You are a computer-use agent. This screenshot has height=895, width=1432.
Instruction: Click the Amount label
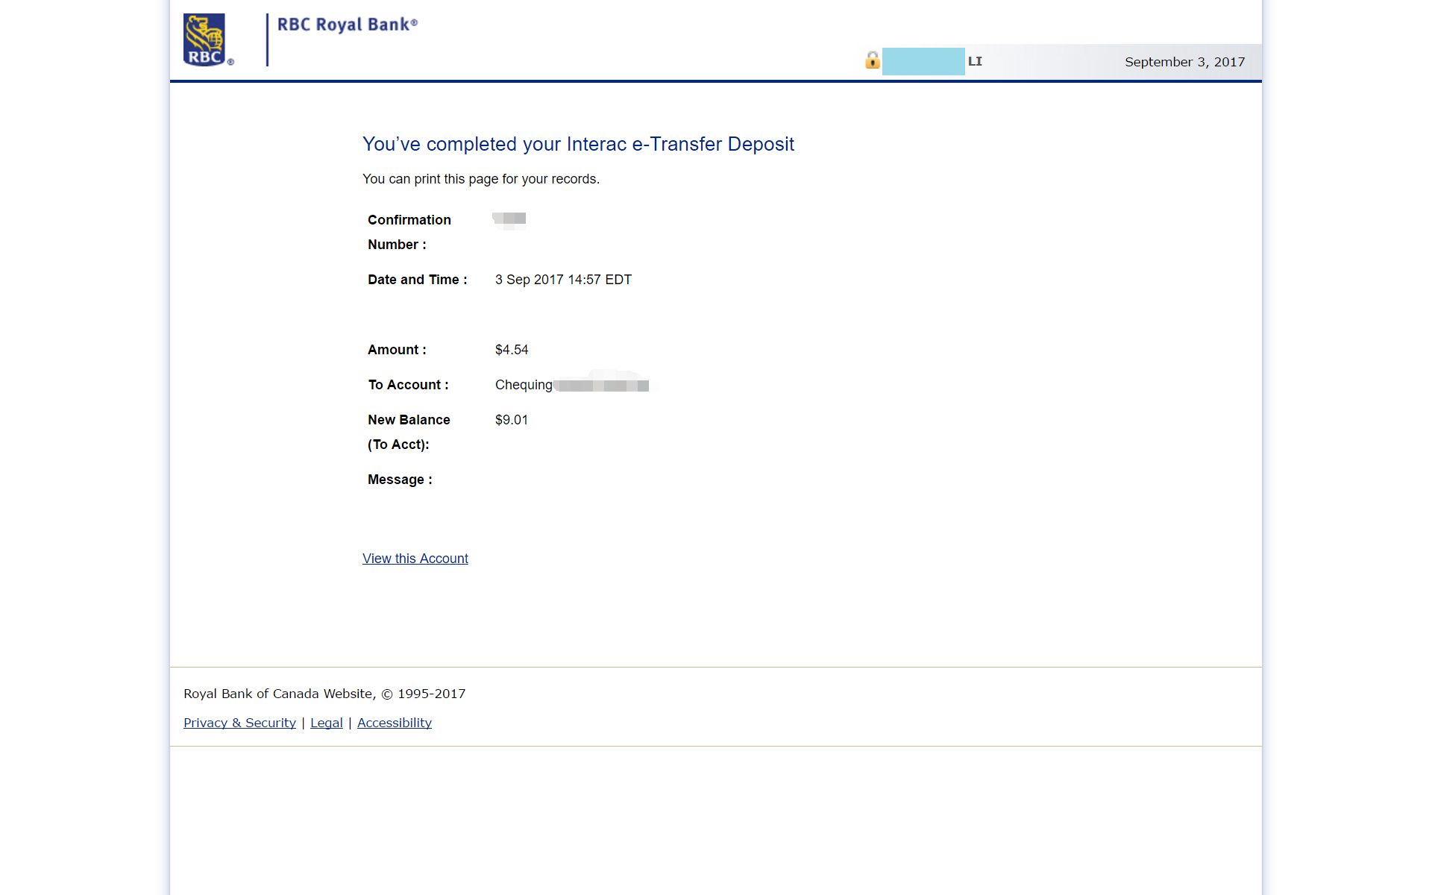point(397,350)
